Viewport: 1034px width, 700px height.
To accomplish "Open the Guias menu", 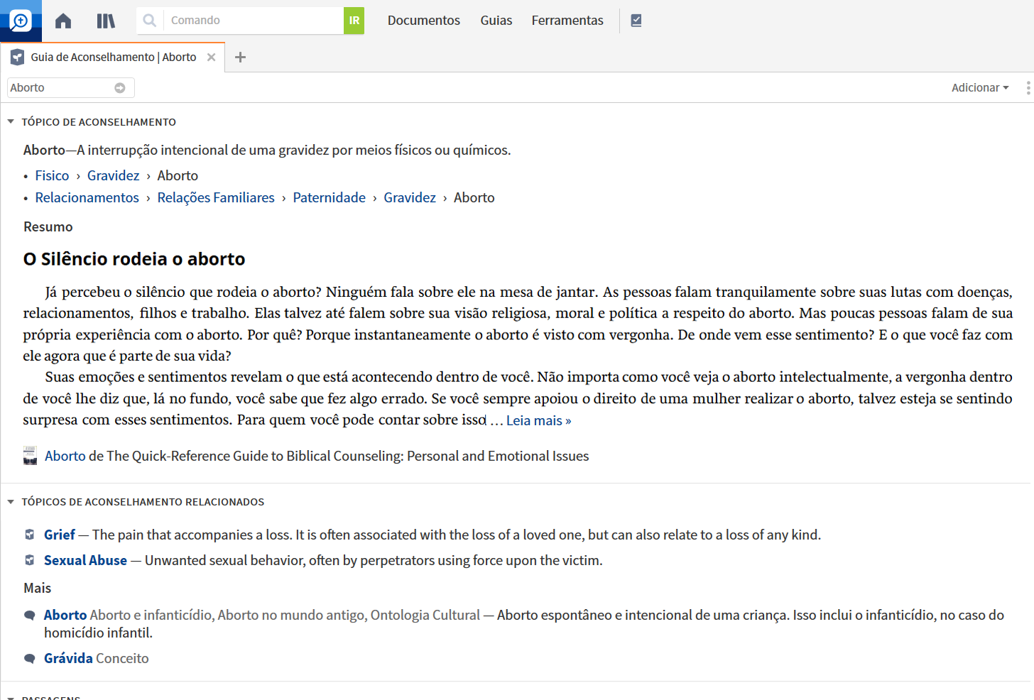I will pyautogui.click(x=496, y=21).
